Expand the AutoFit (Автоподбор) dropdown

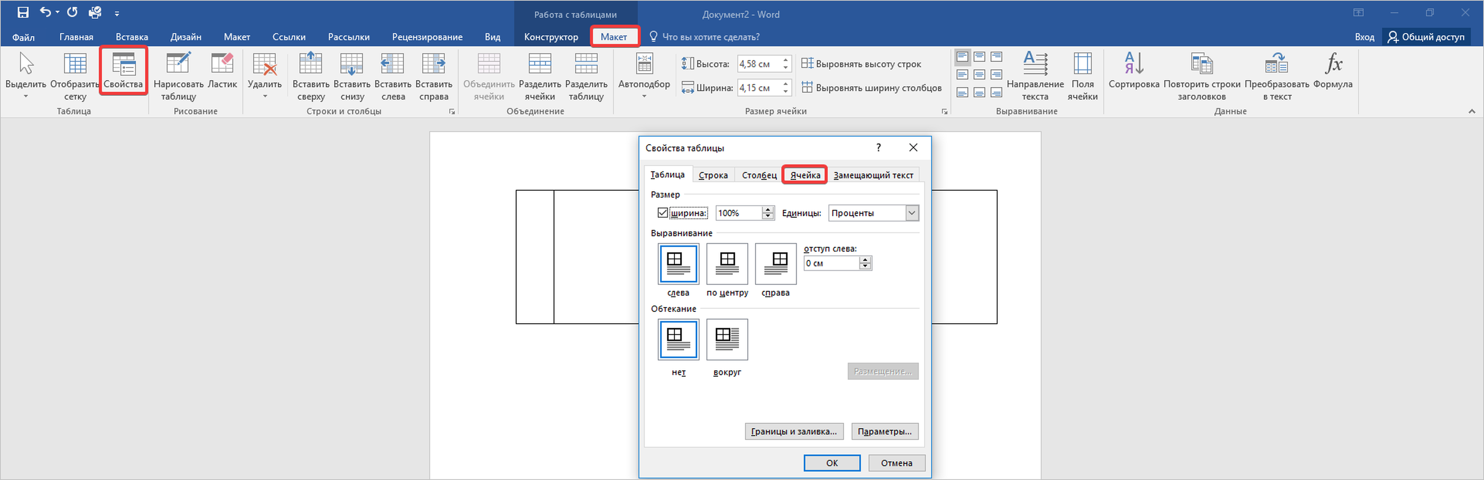(x=644, y=96)
